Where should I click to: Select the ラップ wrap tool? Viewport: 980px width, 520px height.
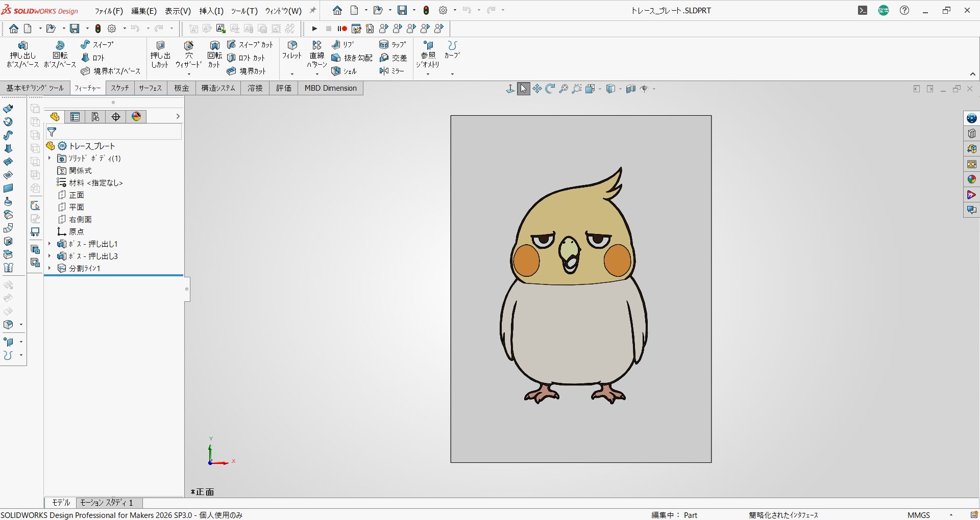pos(393,45)
